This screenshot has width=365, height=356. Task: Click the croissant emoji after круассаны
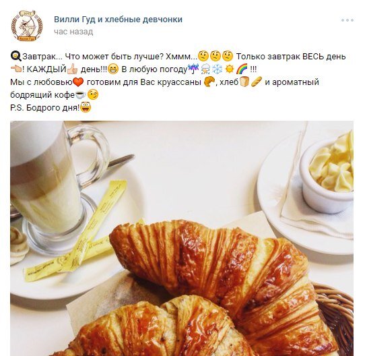209,82
